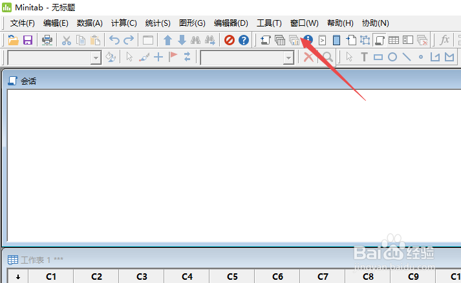Print using the printer icon

47,40
